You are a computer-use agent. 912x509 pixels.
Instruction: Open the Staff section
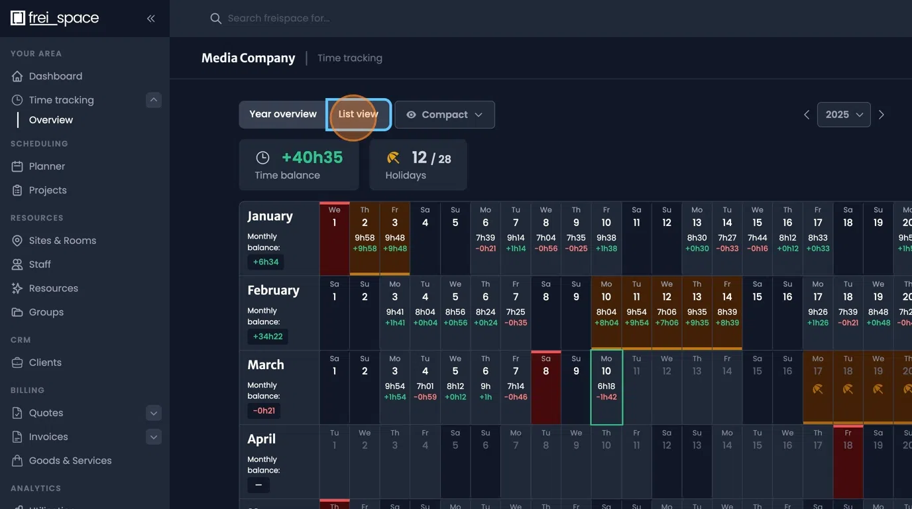pos(40,264)
